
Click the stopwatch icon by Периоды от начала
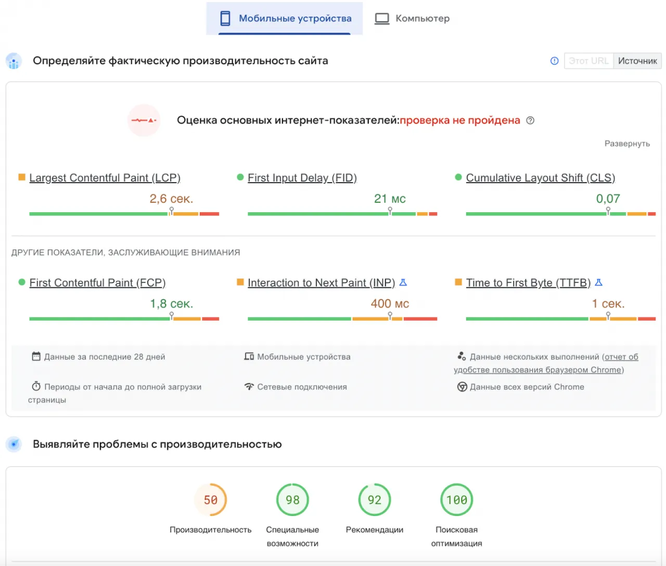coord(36,387)
